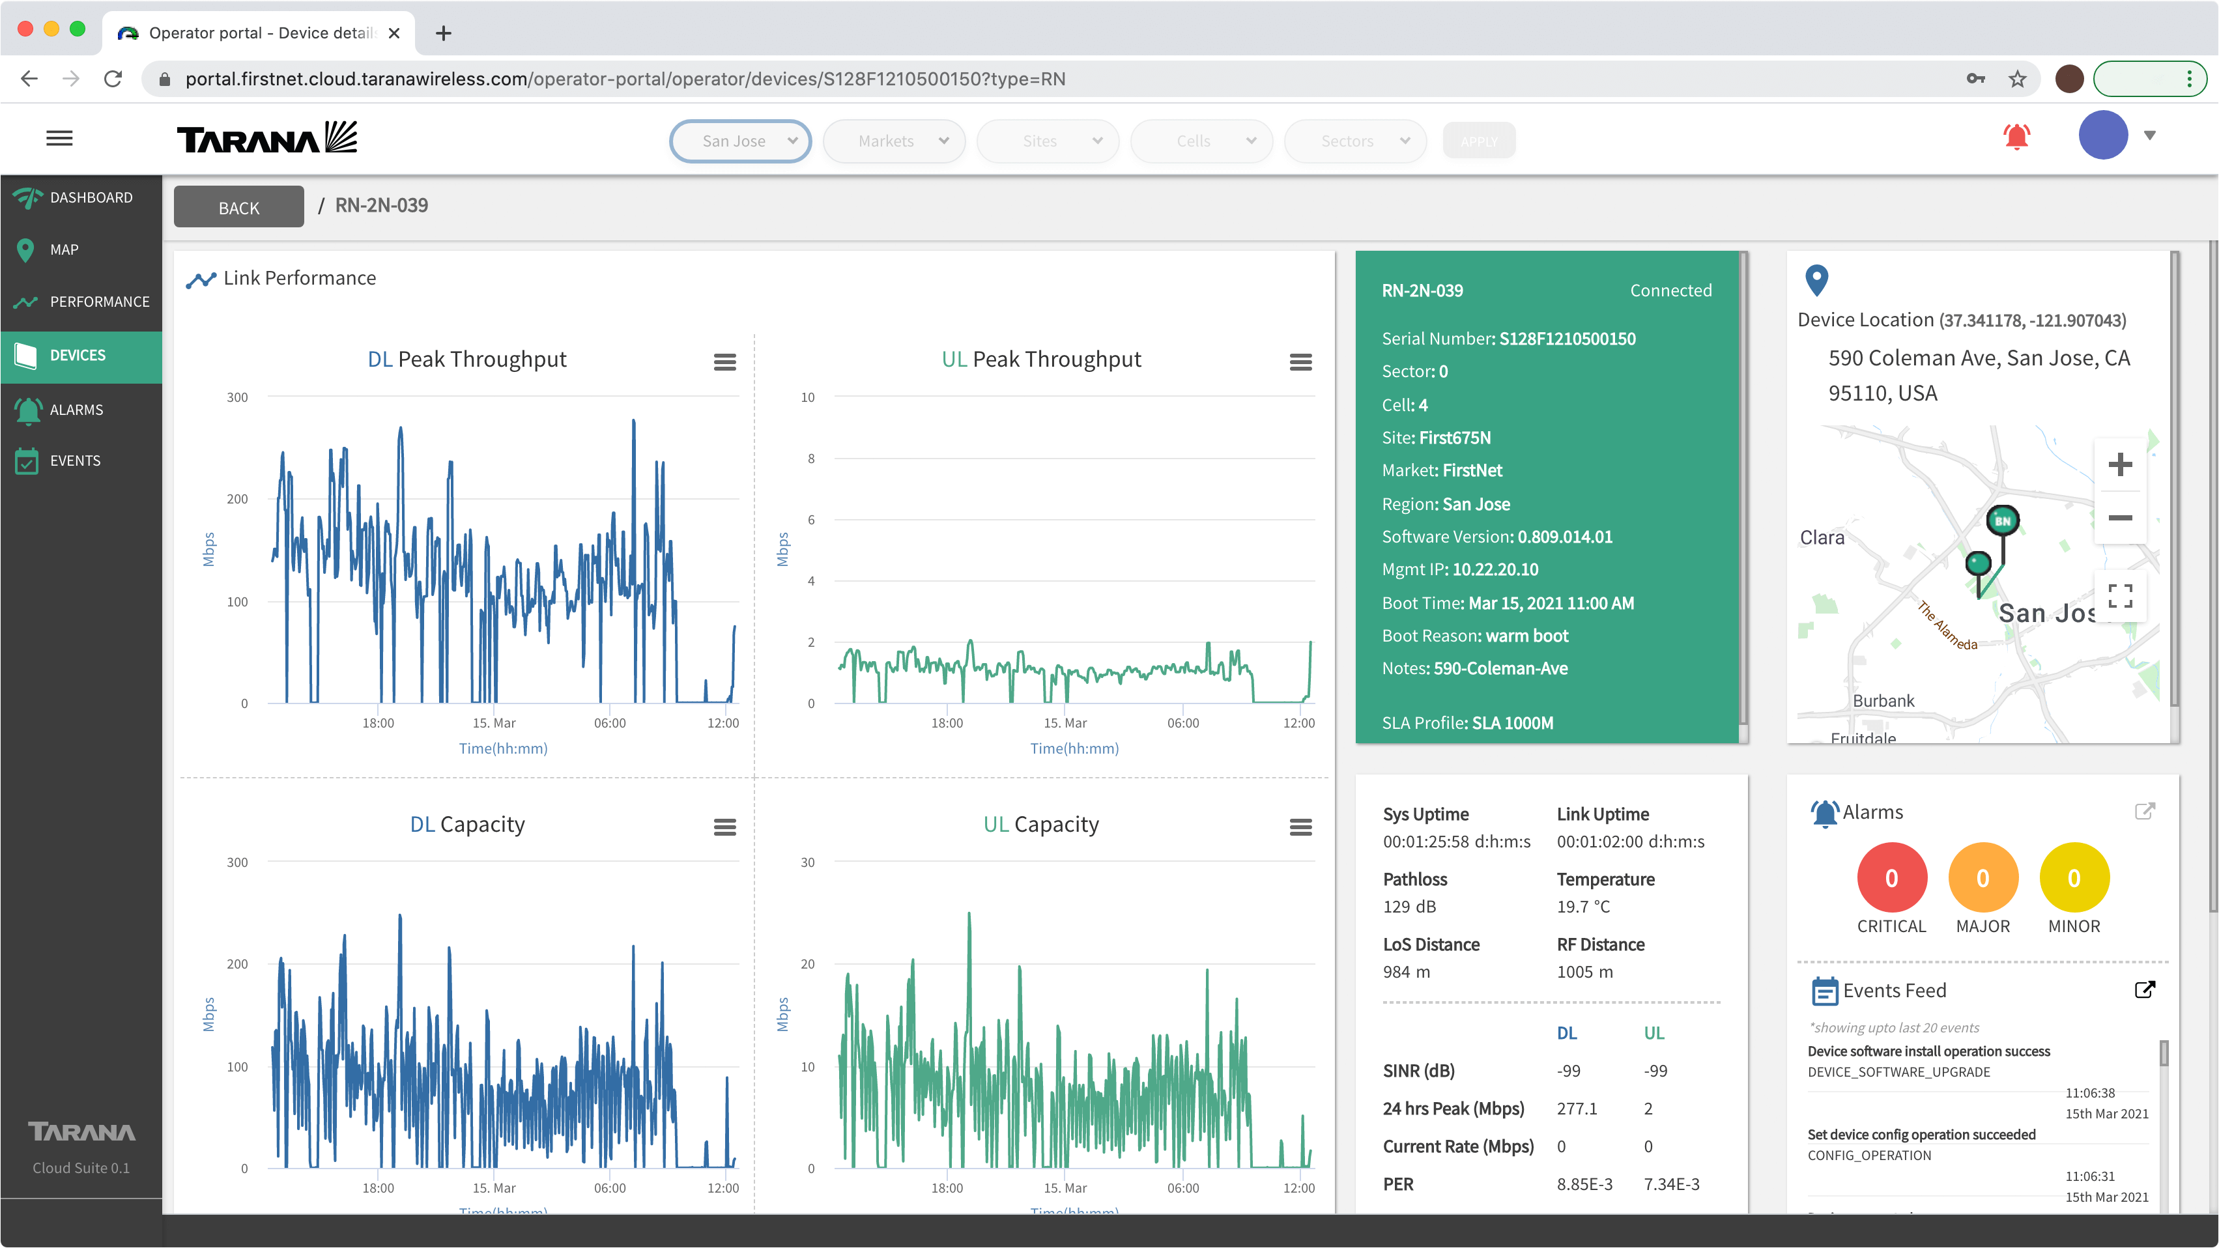
Task: Open the user profile dropdown arrow
Action: pyautogui.click(x=2150, y=135)
